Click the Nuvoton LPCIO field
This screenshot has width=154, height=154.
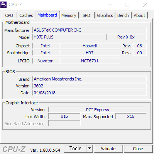tap(46, 61)
